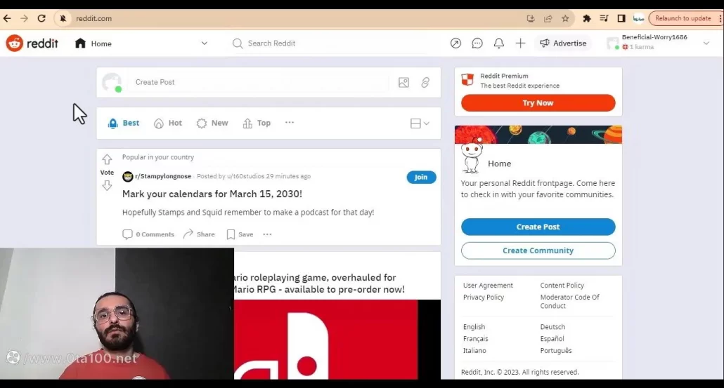This screenshot has height=388, width=724.
Task: Click the Create Community button
Action: point(538,250)
